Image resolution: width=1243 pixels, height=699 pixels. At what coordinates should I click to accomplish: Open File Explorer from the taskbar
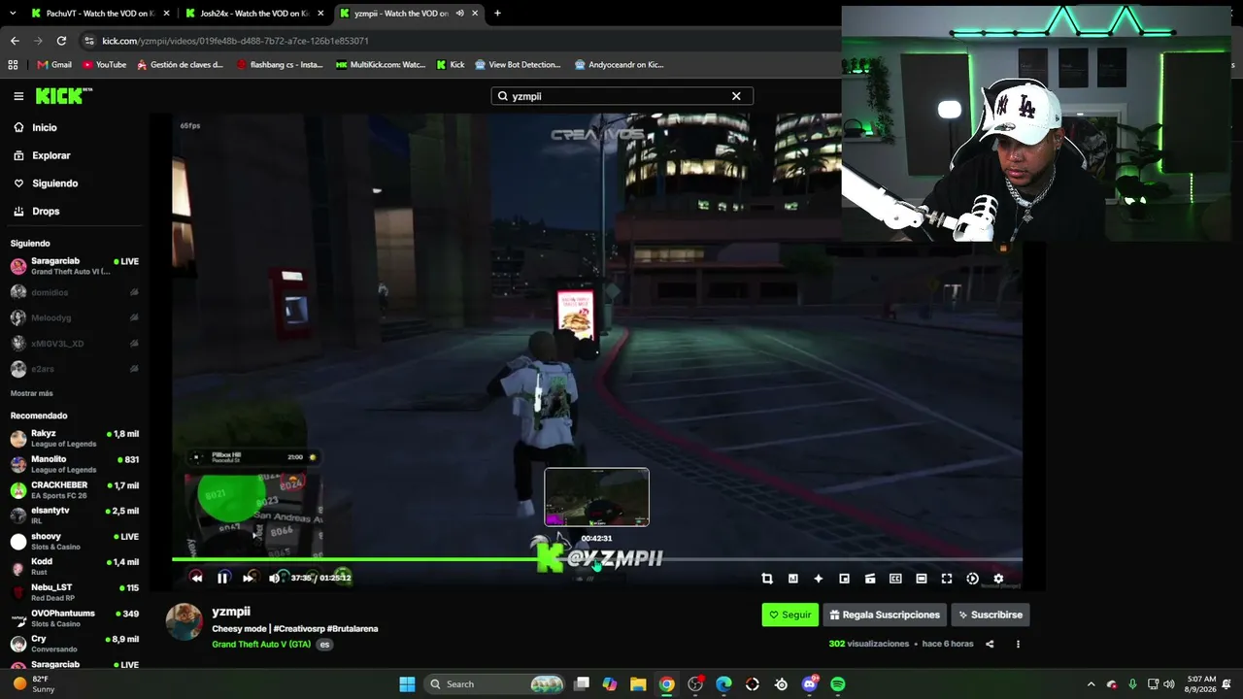pyautogui.click(x=638, y=684)
